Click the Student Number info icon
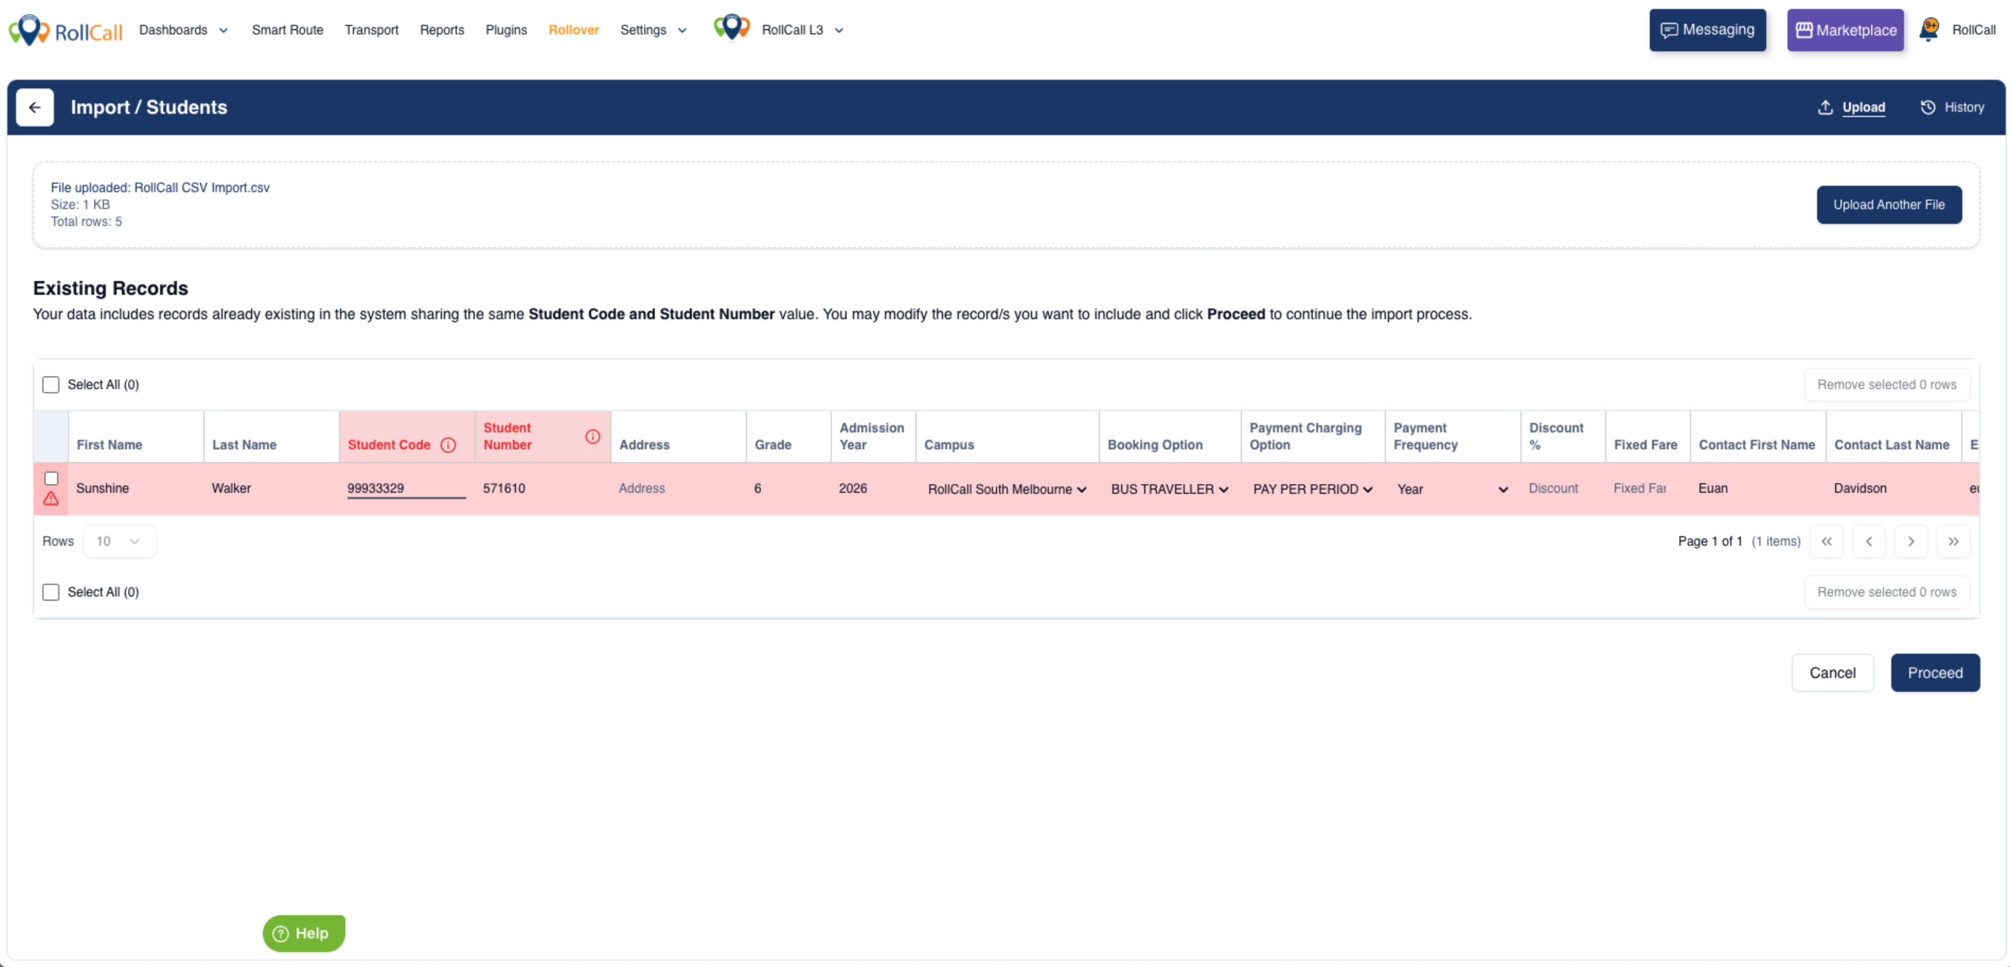 tap(592, 436)
